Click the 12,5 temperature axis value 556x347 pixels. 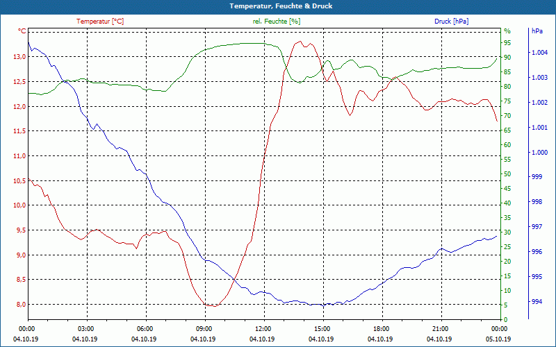[x=20, y=82]
